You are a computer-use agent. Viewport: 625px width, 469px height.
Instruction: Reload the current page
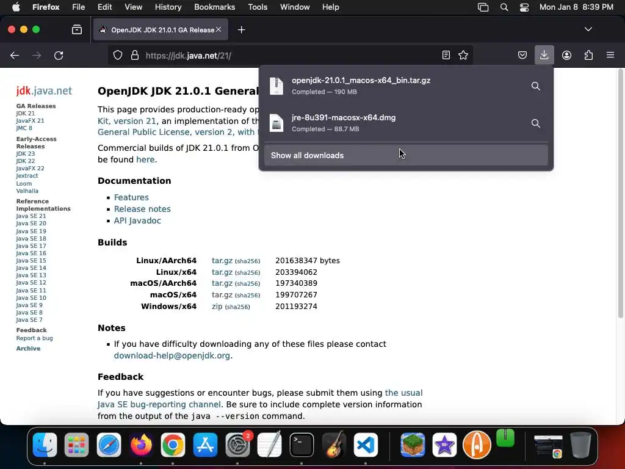pyautogui.click(x=59, y=56)
